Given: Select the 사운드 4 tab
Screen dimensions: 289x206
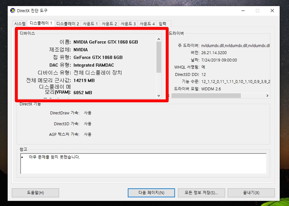Looking at the screenshot, I should tap(147, 24).
